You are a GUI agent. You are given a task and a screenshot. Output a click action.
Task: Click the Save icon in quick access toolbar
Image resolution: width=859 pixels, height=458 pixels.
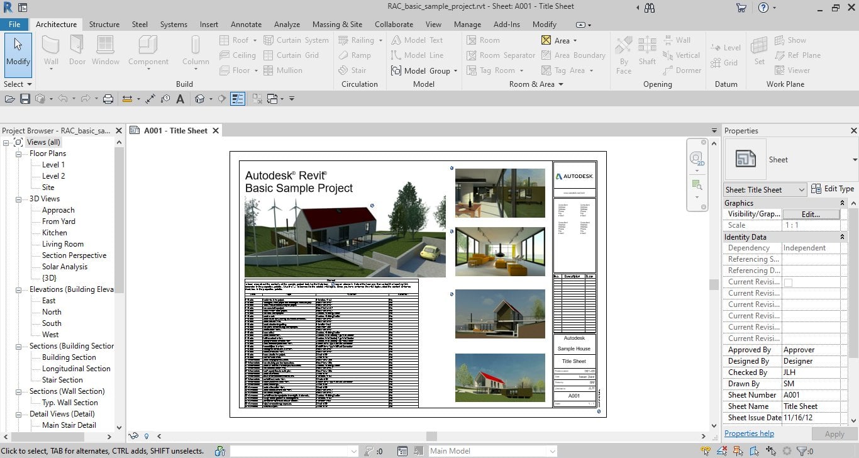point(25,99)
